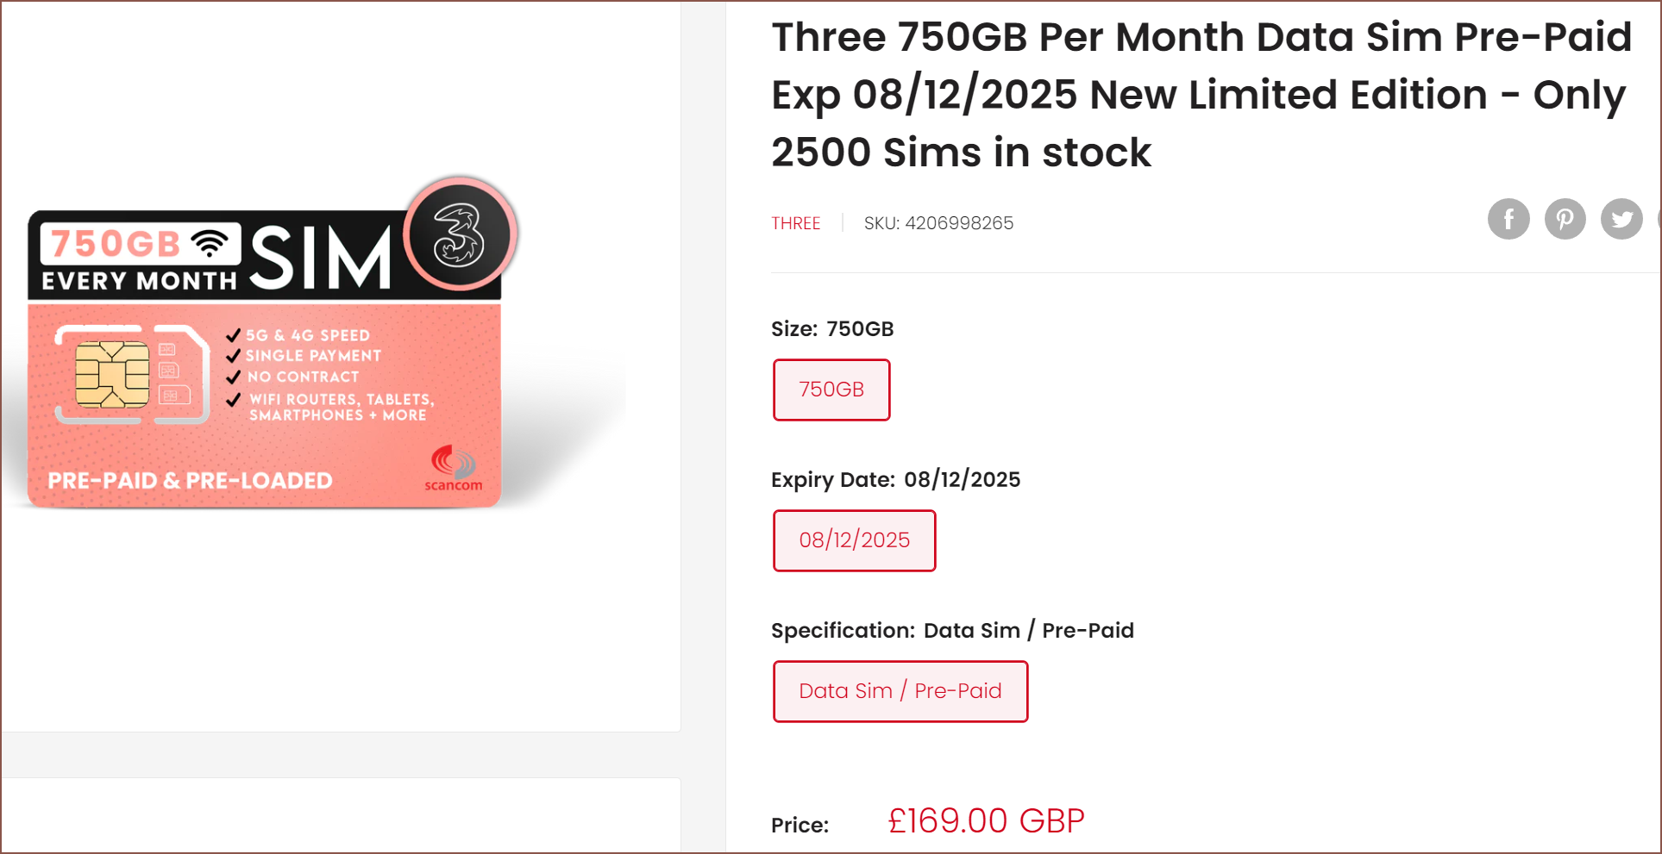Screen dimensions: 1662x854
Task: Click the Size: 750GB label
Action: [831, 328]
